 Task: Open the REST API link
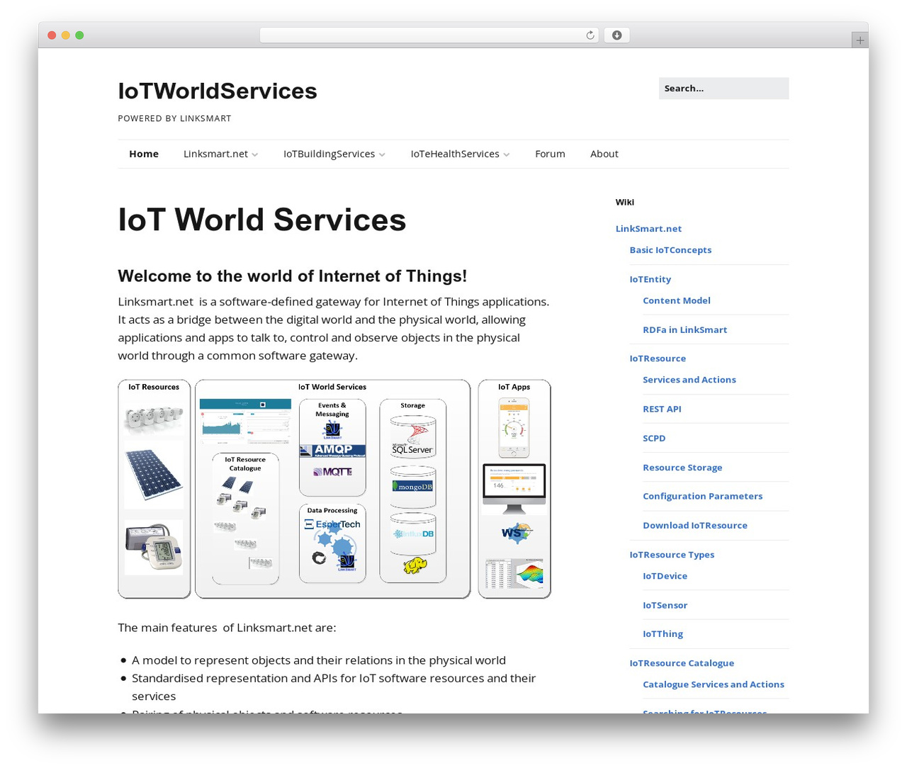tap(662, 409)
